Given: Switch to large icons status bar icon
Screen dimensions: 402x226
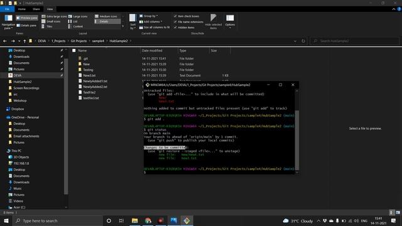Looking at the screenshot, I should (398, 212).
